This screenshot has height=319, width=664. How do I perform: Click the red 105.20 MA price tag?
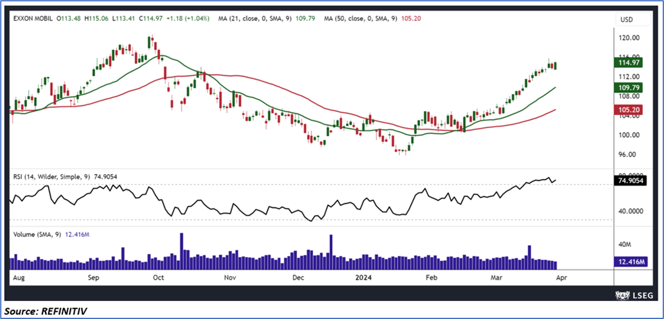pos(628,110)
